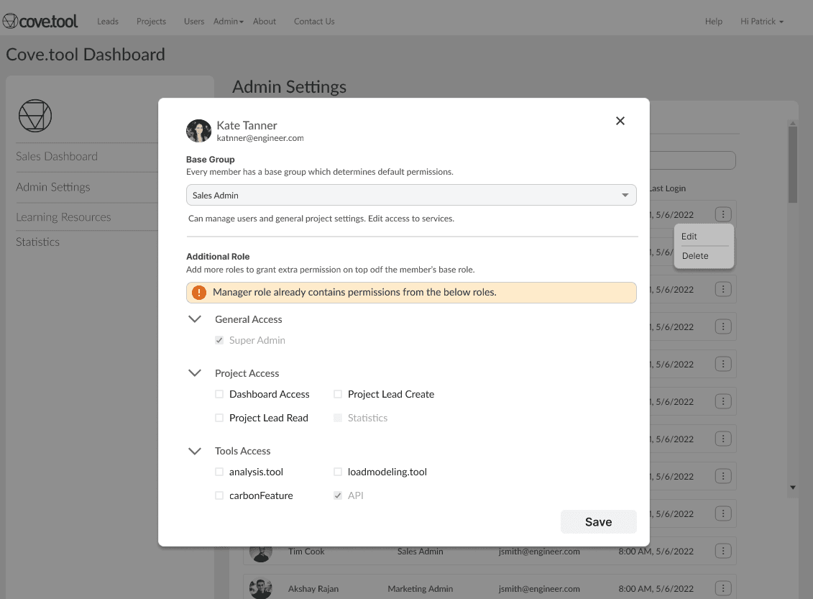Enable the Project Lead Read checkbox

[x=219, y=418]
